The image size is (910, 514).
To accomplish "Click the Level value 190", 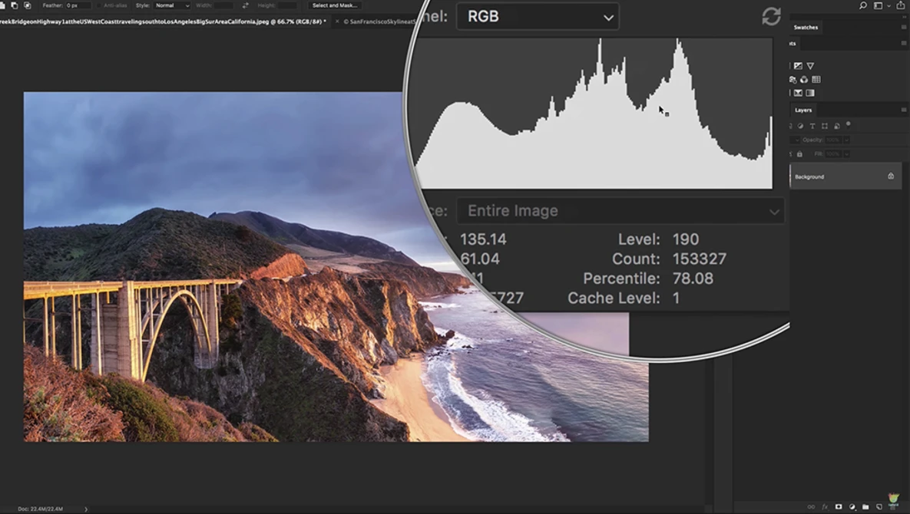I will [x=686, y=239].
